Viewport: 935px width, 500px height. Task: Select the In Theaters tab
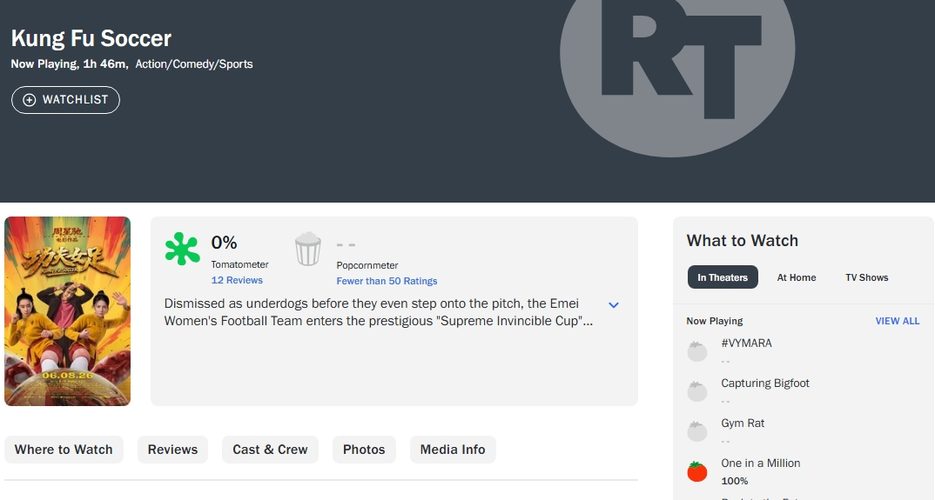pos(723,277)
